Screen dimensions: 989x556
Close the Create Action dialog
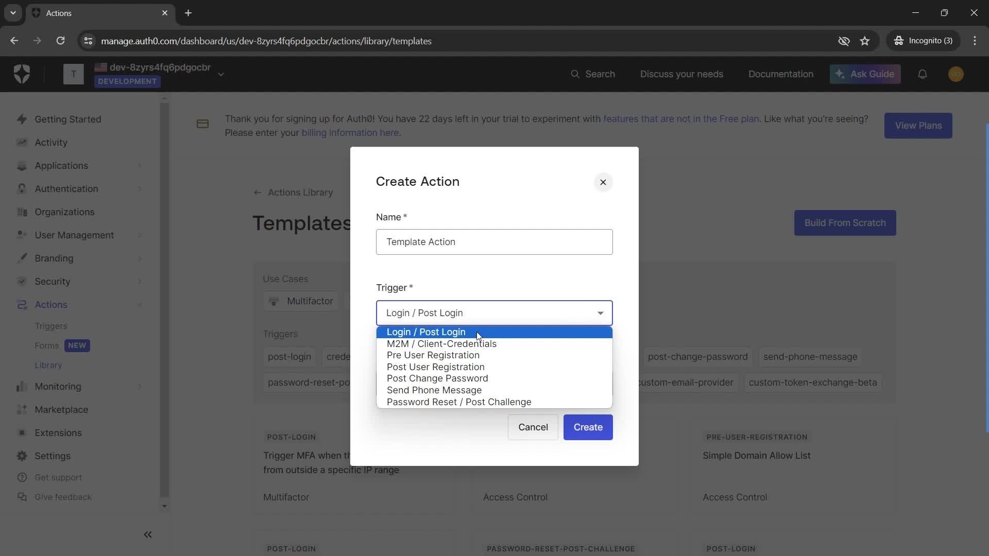pos(603,182)
